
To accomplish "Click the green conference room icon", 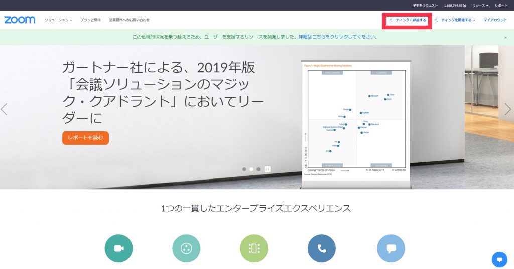I will pos(254,248).
